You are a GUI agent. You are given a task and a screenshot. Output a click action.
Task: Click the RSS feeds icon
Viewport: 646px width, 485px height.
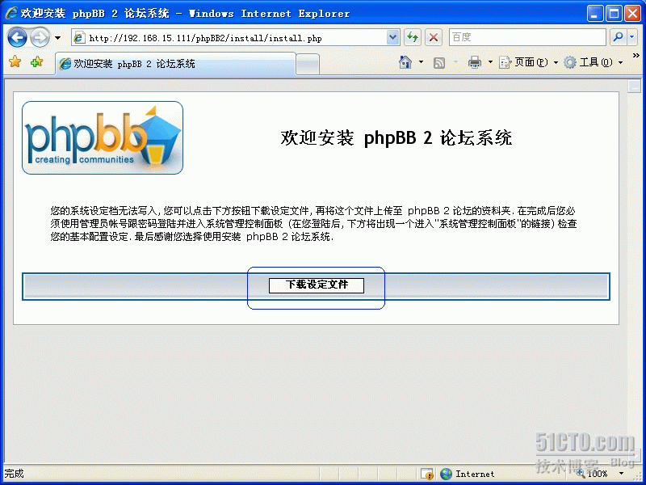click(439, 63)
